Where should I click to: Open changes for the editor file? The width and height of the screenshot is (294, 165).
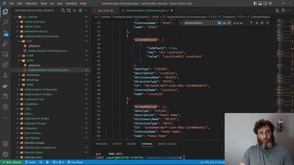click(277, 11)
